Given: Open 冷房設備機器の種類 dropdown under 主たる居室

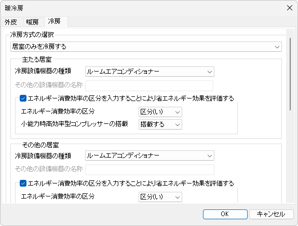Looking at the screenshot, I should point(150,72).
